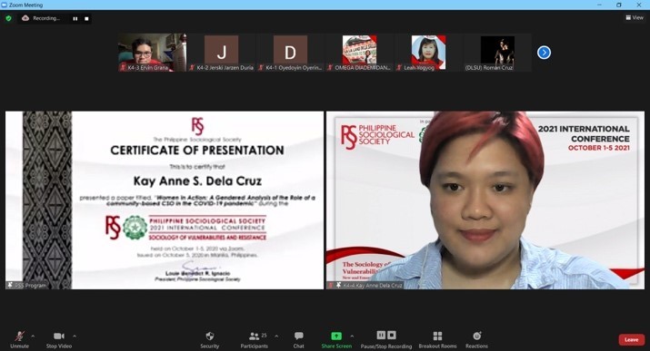Click the red Leave button

click(631, 340)
